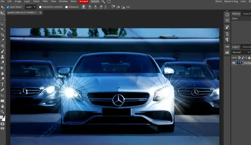The height and width of the screenshot is (145, 251).
Task: Click the search magnifier in menu bar
Action: pyautogui.click(x=103, y=2)
